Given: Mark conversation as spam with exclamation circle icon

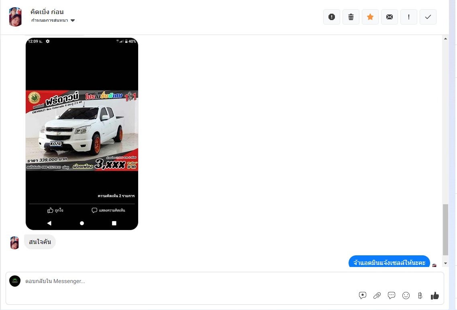Looking at the screenshot, I should pyautogui.click(x=331, y=17).
